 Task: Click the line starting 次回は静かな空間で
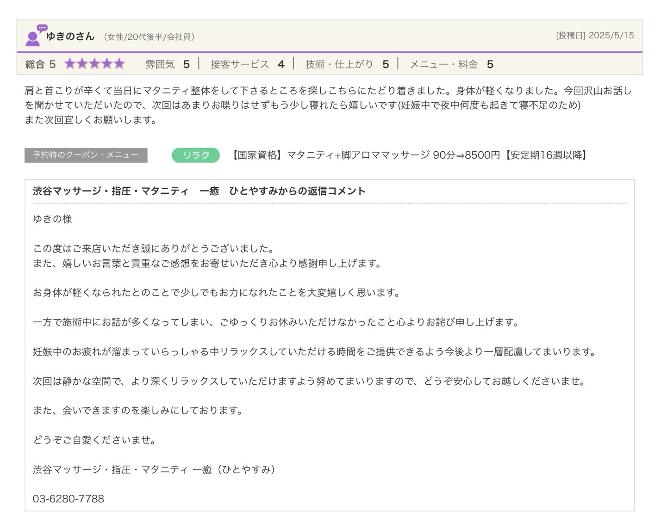[310, 382]
